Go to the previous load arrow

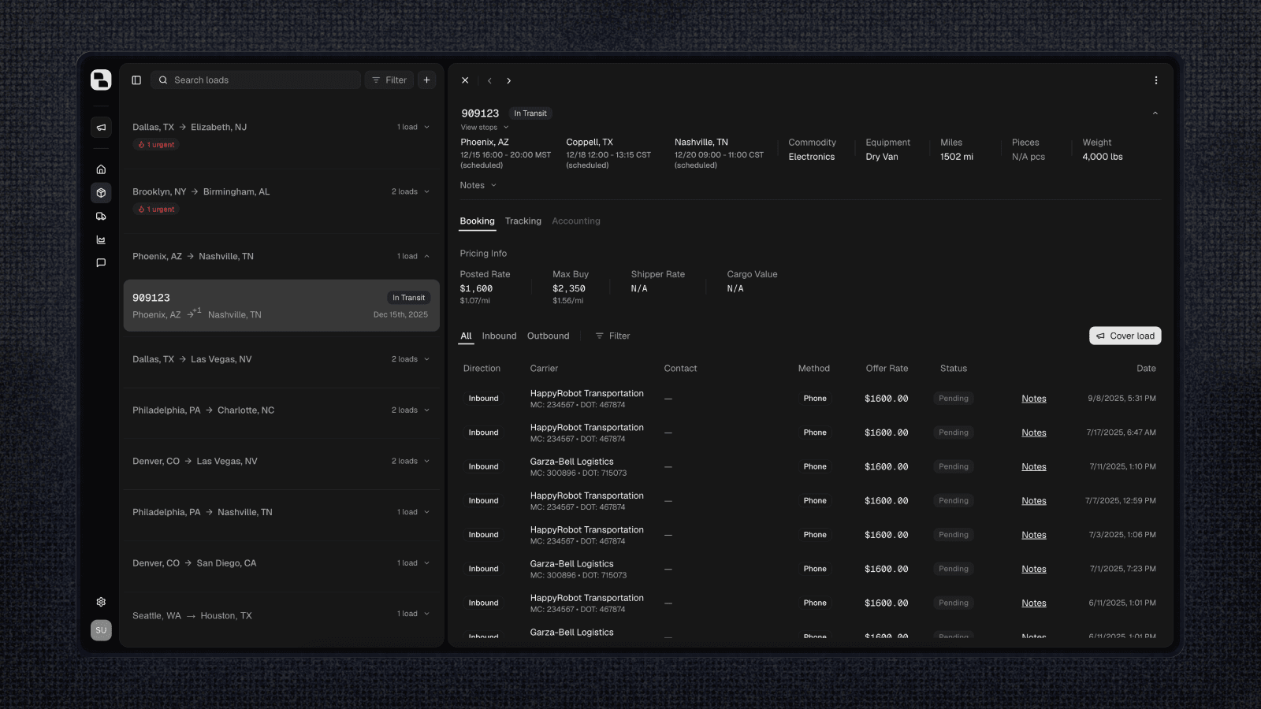pyautogui.click(x=489, y=80)
